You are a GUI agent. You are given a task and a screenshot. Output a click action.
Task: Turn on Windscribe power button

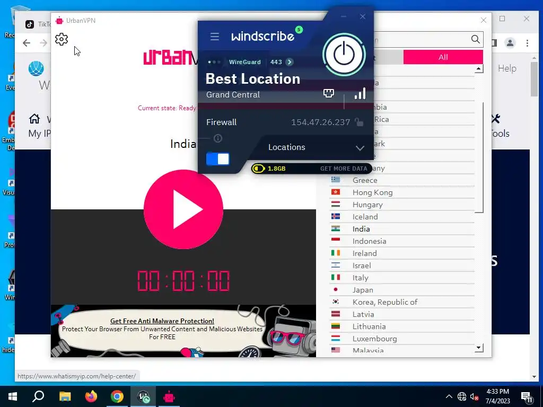(344, 55)
